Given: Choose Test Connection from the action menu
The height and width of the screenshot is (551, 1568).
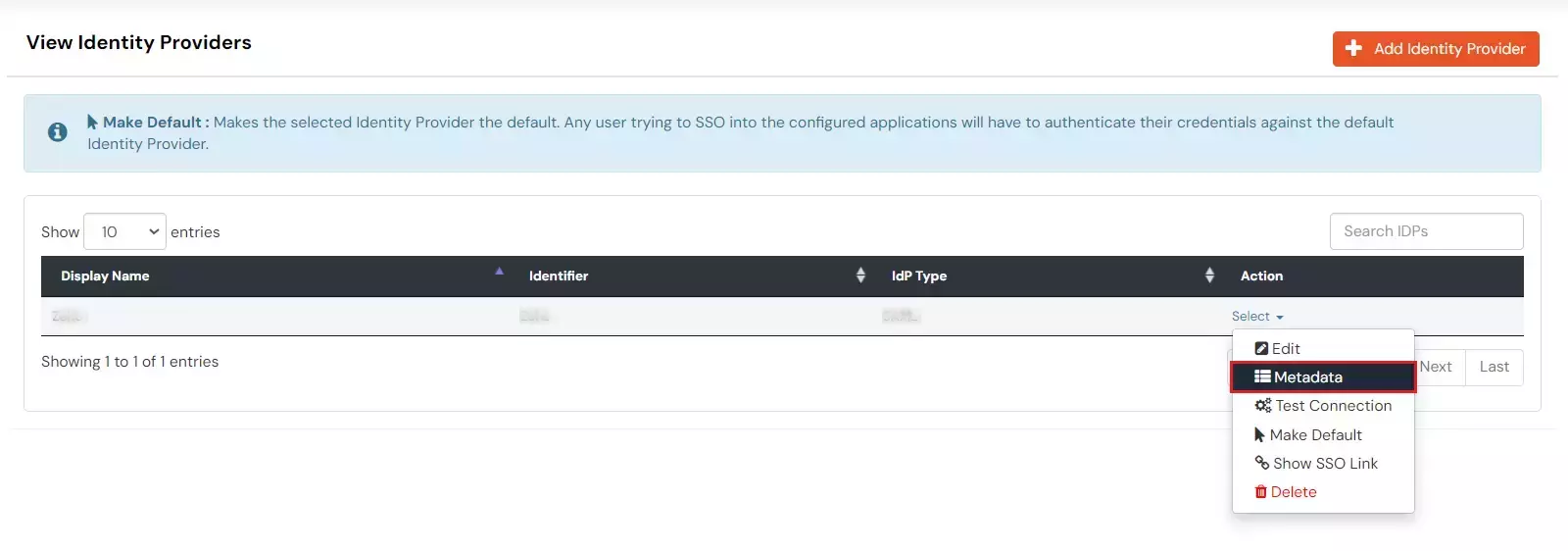Looking at the screenshot, I should click(1323, 406).
